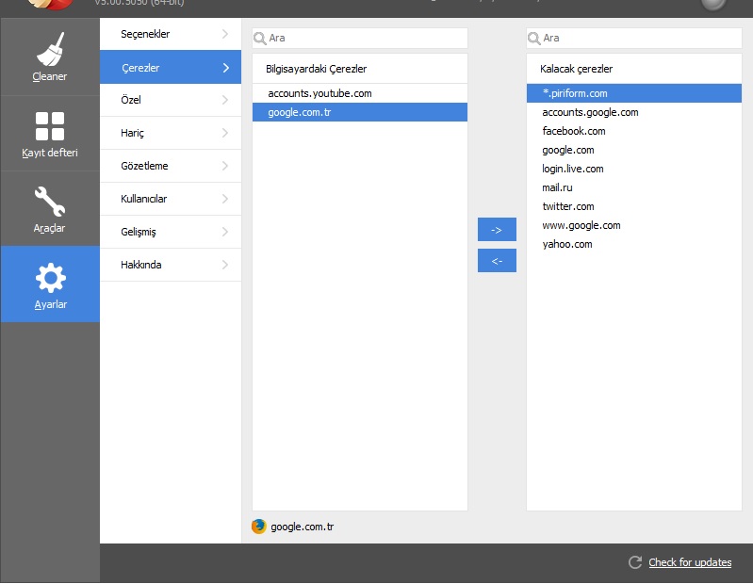Select www.google.com in keep list
Viewport: 753px width, 584px height.
point(634,225)
